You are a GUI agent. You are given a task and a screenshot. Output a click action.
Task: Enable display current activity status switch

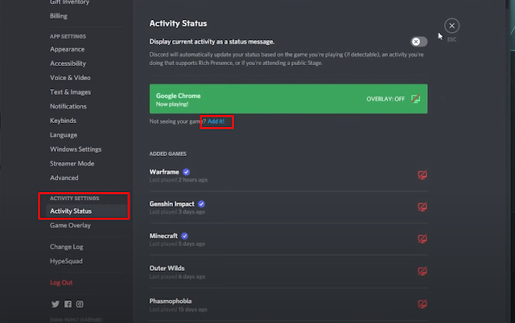[x=418, y=42]
